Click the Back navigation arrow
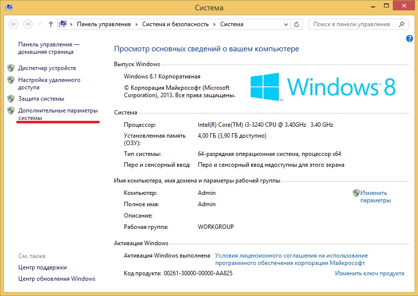 click(x=14, y=24)
